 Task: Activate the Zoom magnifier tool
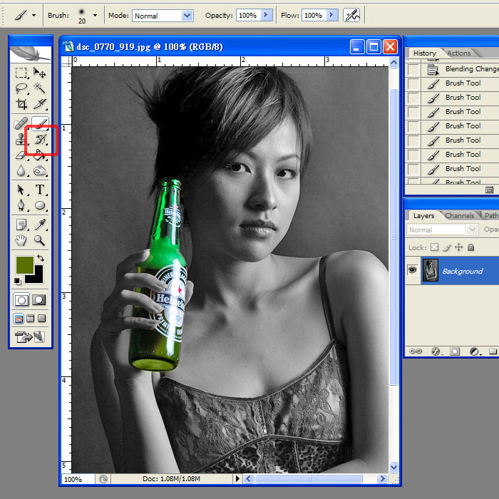coord(40,240)
